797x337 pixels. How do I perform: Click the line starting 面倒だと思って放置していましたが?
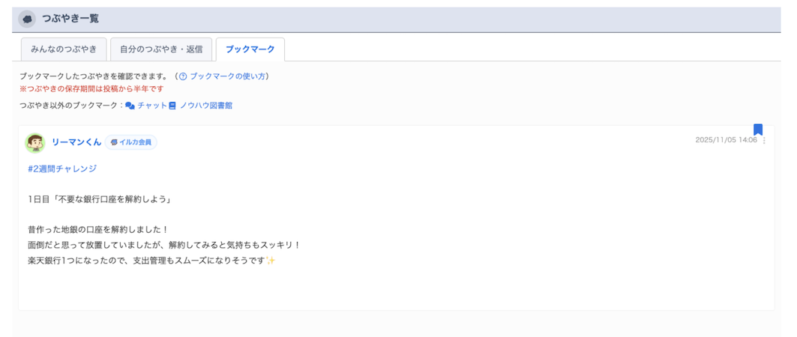coord(165,245)
